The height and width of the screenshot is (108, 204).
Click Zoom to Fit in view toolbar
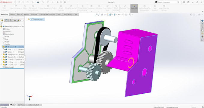tap(97, 15)
